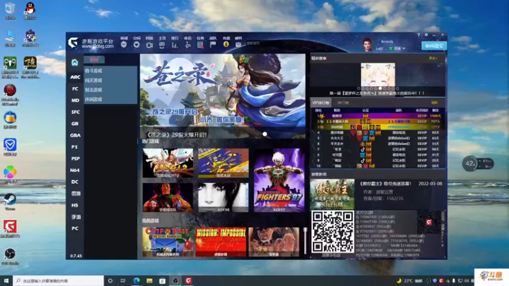
Task: Click the highlighted dot in the events carousel
Action: 380,88
